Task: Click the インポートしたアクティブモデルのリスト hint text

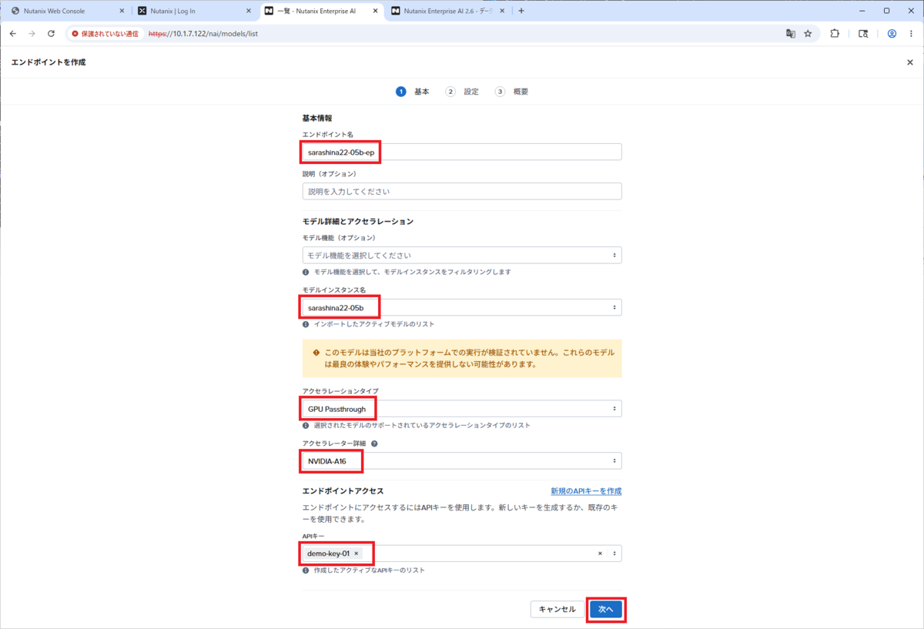Action: click(x=373, y=324)
